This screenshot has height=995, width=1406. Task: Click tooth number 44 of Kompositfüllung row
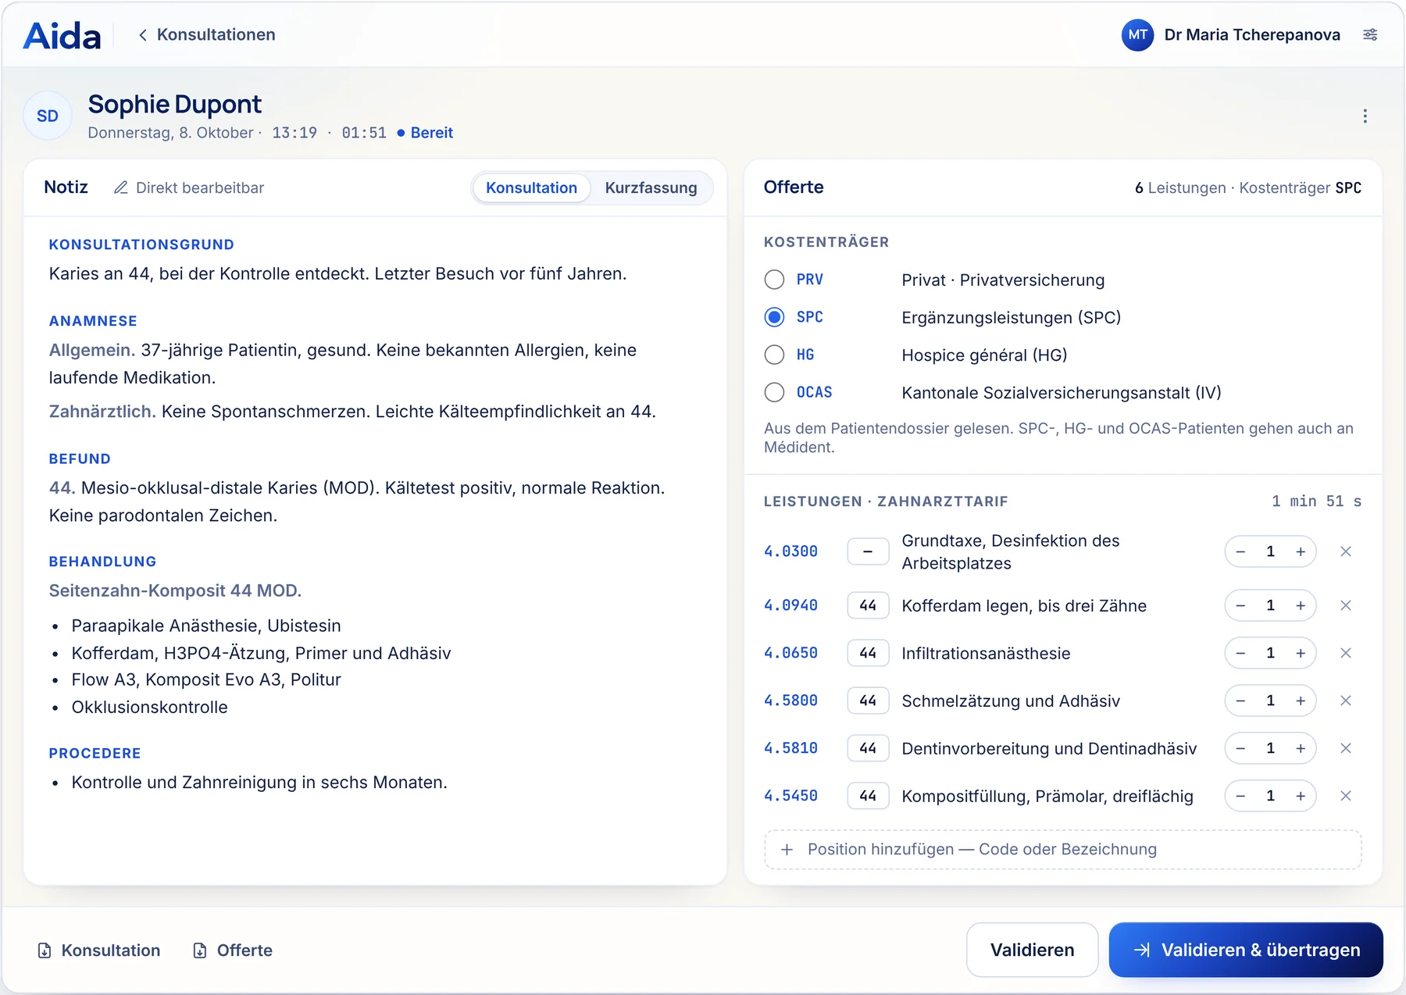click(x=868, y=796)
